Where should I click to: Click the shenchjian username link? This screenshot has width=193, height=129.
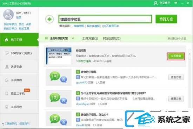83,104
